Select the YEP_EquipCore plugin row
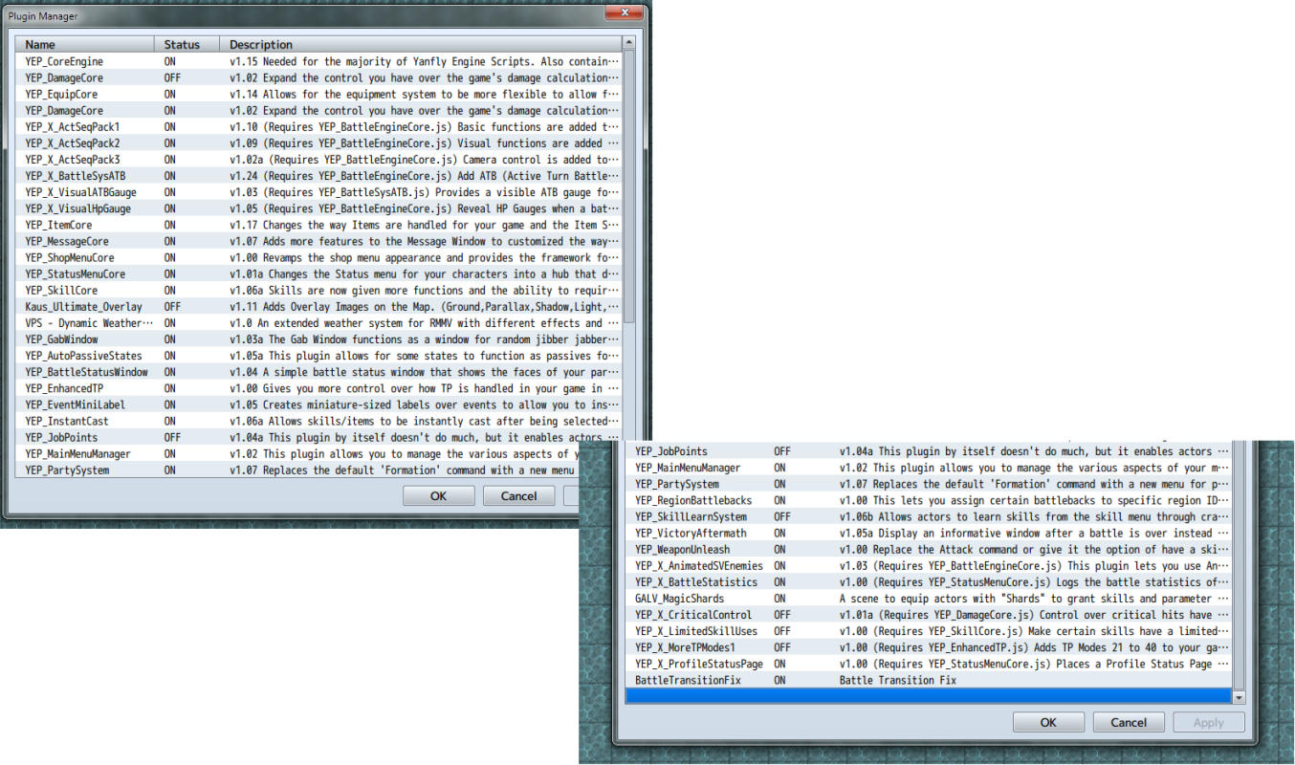 318,94
